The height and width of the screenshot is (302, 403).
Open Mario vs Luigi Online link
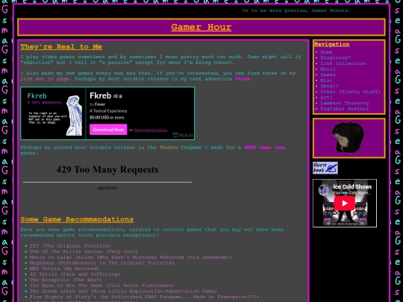131,257
